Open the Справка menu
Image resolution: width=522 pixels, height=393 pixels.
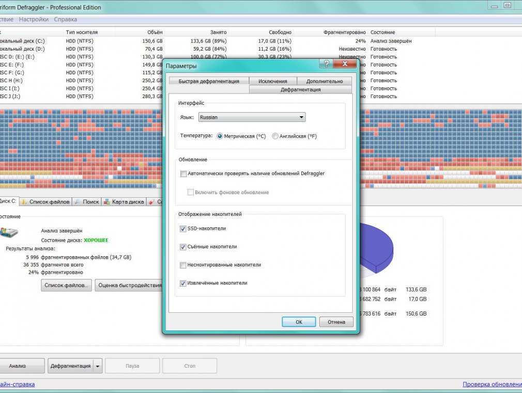click(x=65, y=19)
